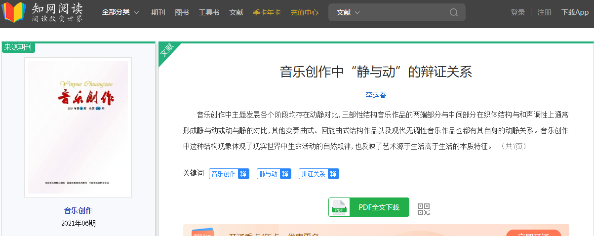Click the 知网阅读 logo
The image size is (594, 236).
(42, 13)
